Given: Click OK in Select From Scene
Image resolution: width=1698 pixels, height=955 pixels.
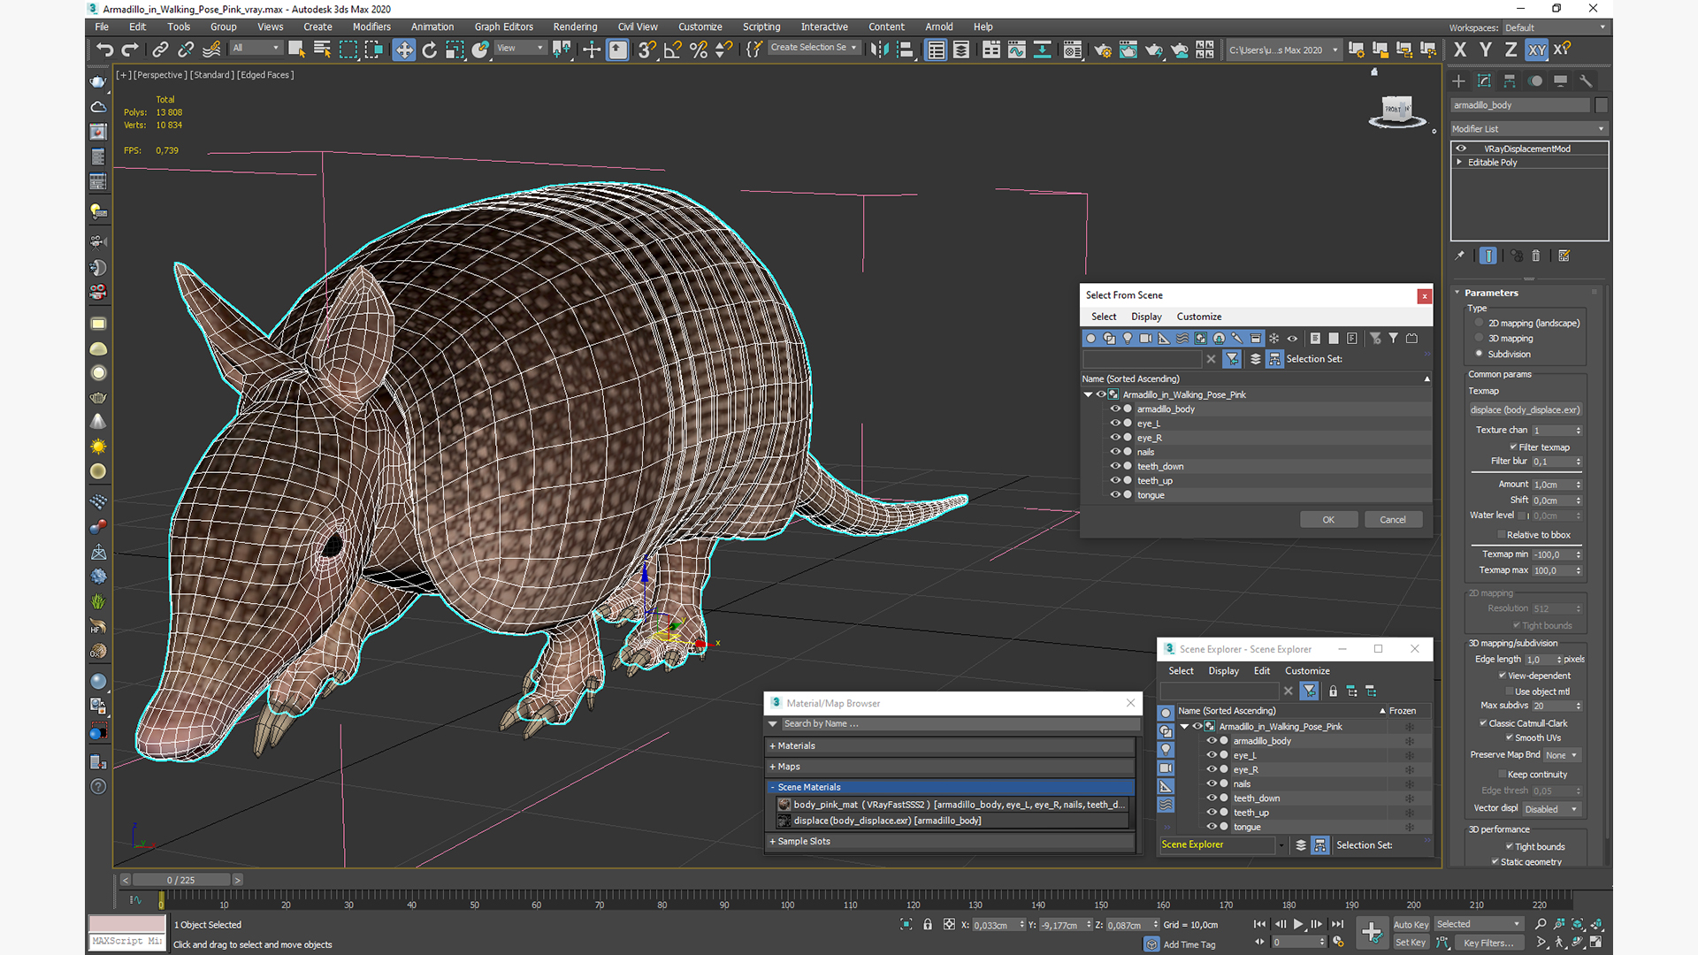Looking at the screenshot, I should pos(1328,520).
